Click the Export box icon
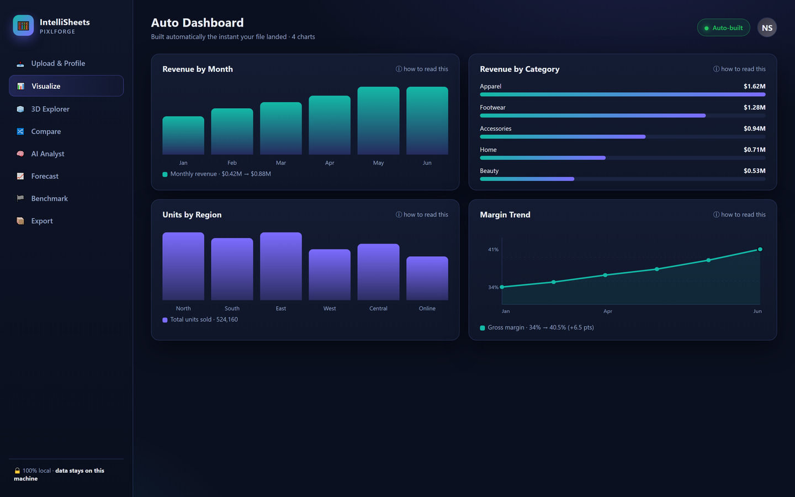This screenshot has height=497, width=795. tap(20, 221)
